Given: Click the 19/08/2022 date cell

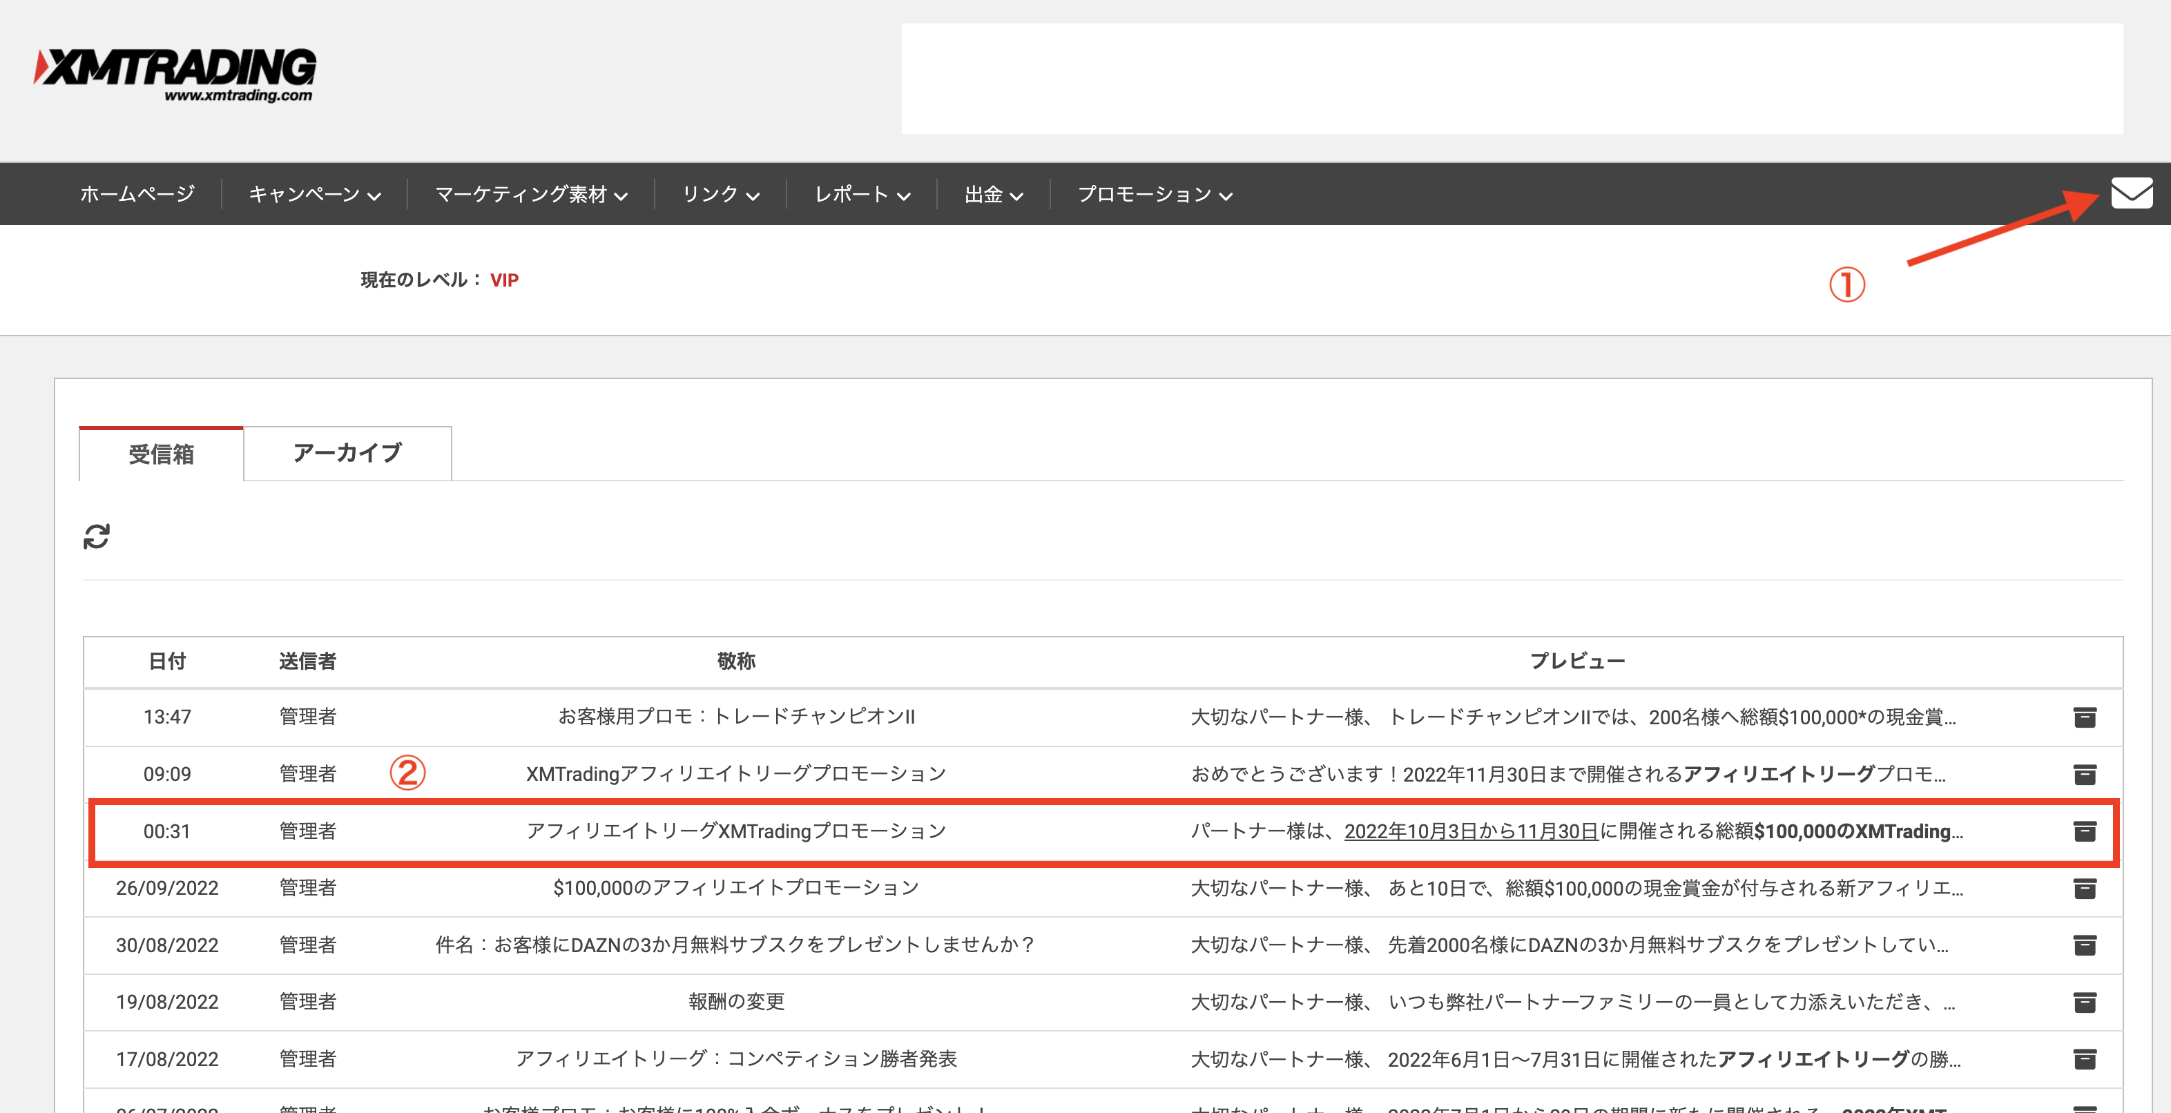Looking at the screenshot, I should [x=167, y=1002].
